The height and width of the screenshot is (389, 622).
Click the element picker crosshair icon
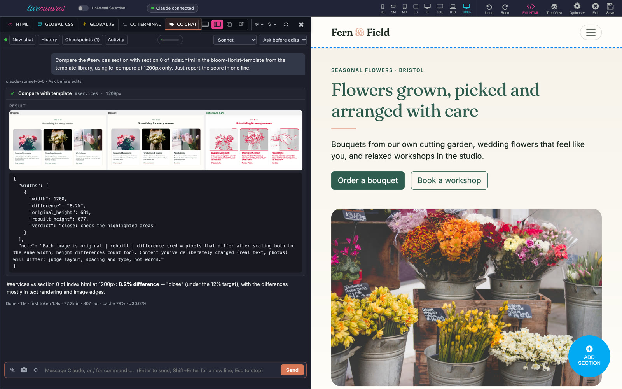click(36, 370)
